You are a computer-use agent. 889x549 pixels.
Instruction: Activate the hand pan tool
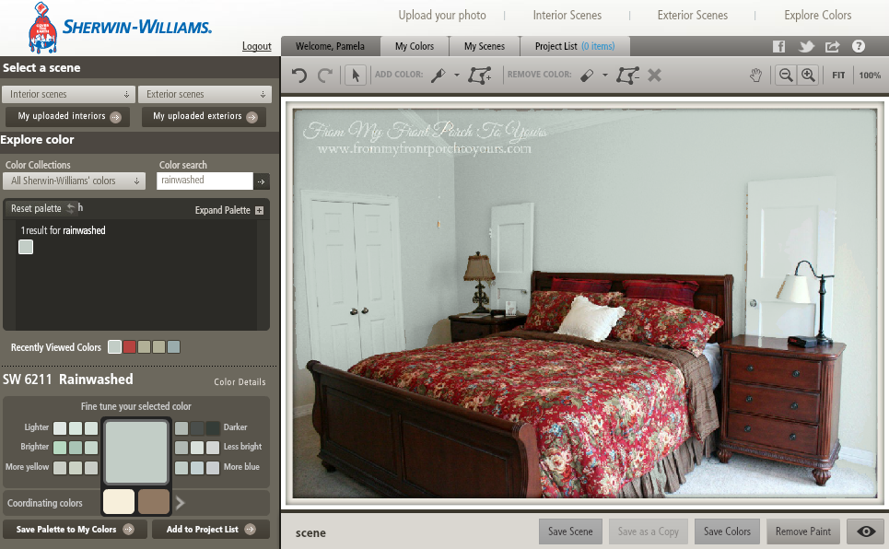755,76
